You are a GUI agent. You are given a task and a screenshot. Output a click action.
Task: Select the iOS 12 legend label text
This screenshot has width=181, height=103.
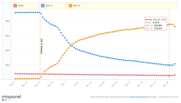coord(77,6)
